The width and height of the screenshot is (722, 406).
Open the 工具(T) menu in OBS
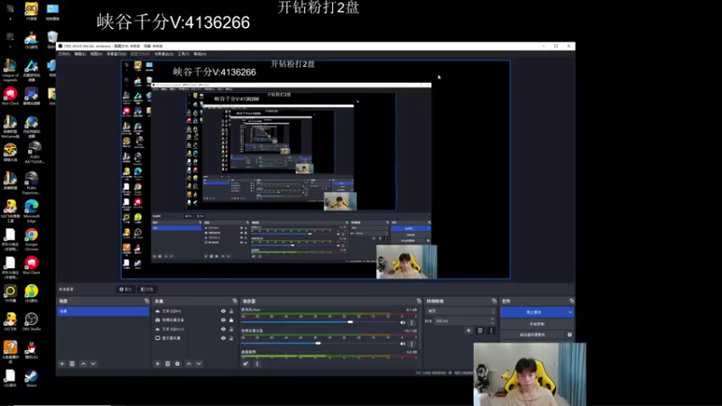184,54
